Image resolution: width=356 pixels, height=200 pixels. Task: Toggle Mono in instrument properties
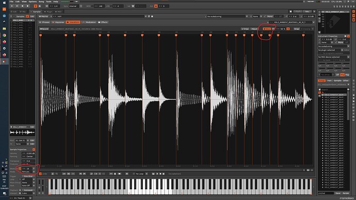click(341, 42)
